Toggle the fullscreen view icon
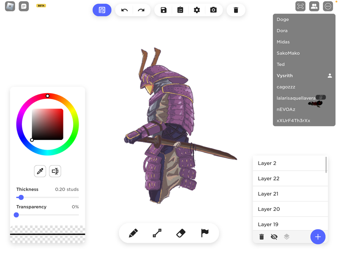This screenshot has height=253, width=338. (300, 6)
